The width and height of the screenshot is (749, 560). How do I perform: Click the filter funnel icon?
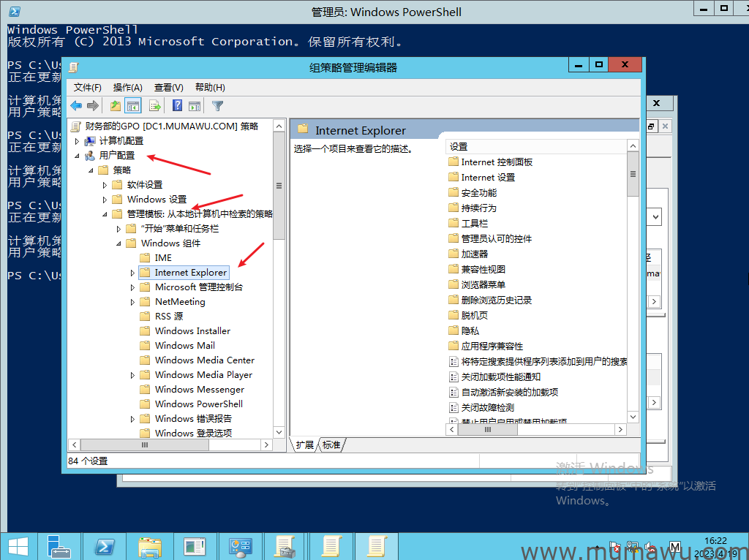pos(217,106)
